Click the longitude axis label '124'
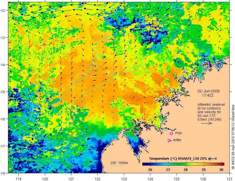This screenshot has height=181, width=235. [x=150, y=179]
